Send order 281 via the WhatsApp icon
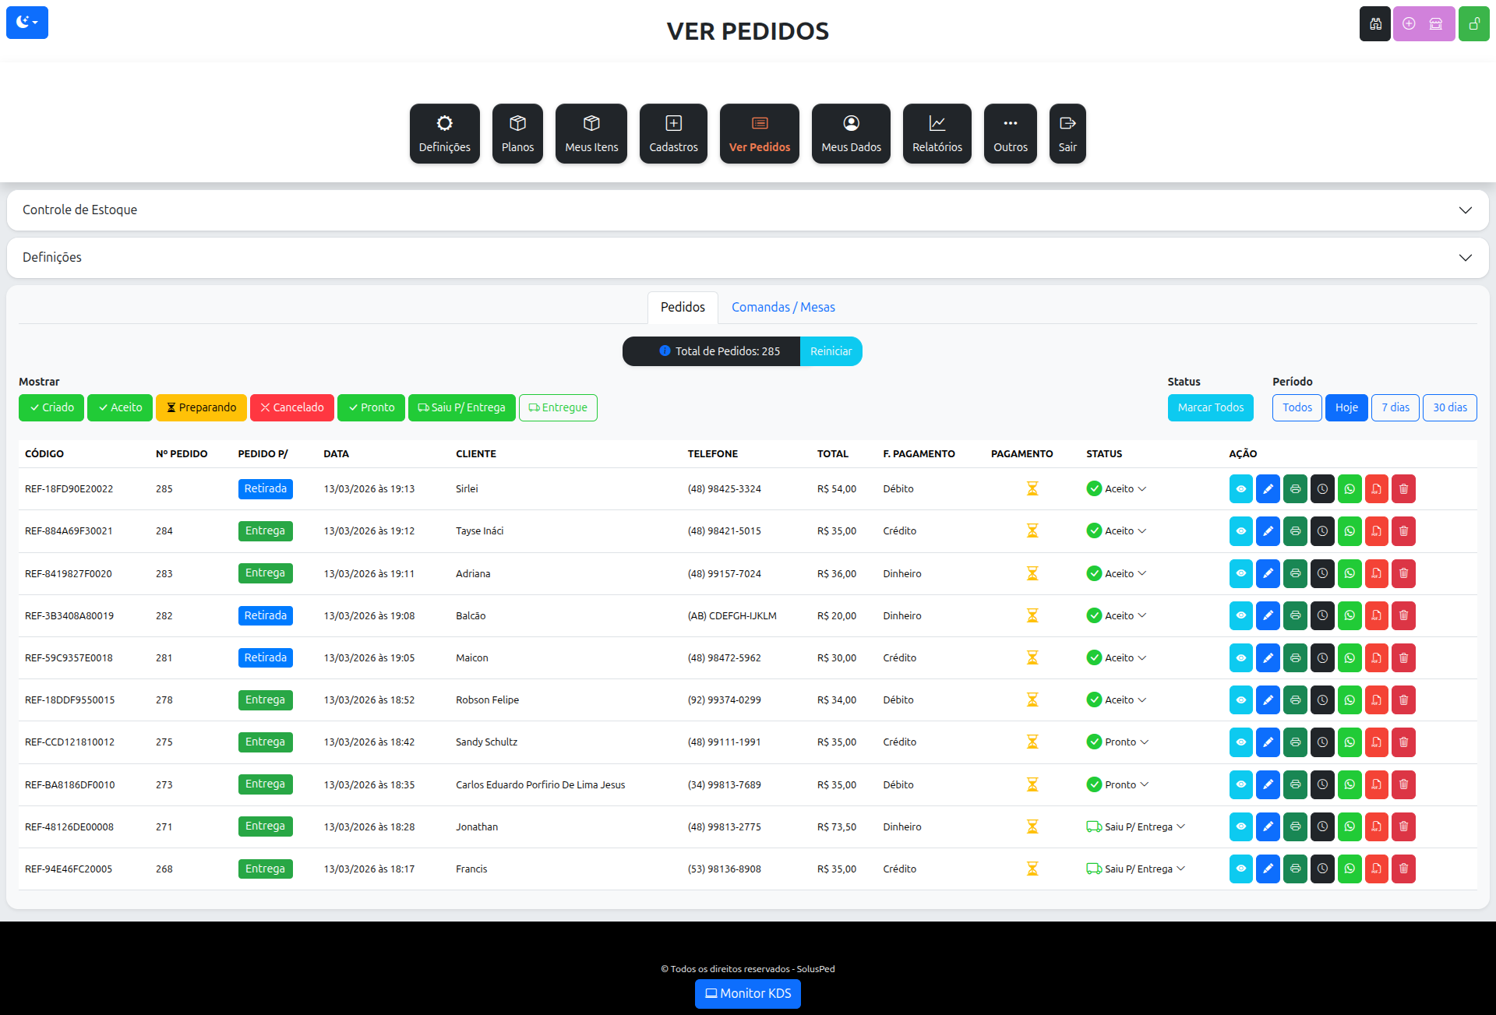This screenshot has height=1015, width=1496. 1350,657
